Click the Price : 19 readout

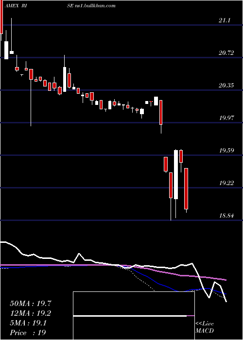pos(28,333)
